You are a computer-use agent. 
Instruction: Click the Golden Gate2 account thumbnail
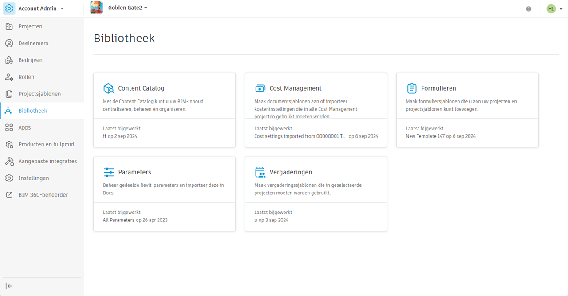96,8
